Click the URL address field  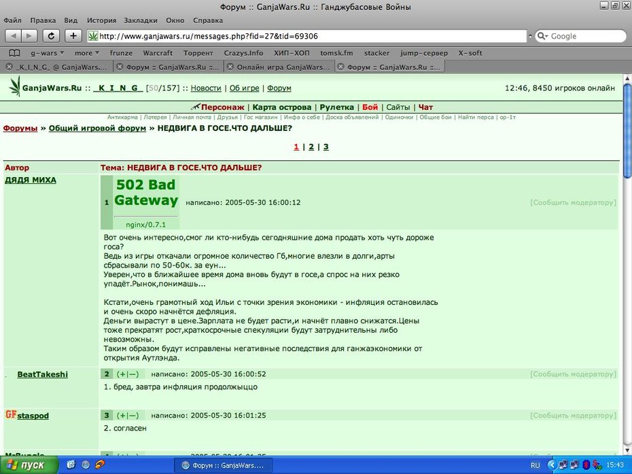(x=306, y=36)
